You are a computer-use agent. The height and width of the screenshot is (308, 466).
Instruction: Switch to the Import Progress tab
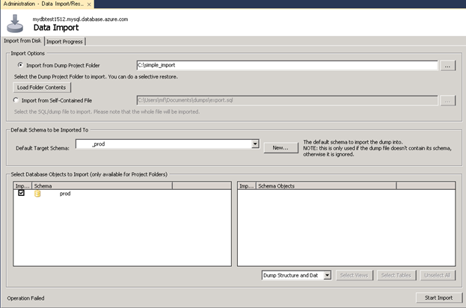coord(64,42)
